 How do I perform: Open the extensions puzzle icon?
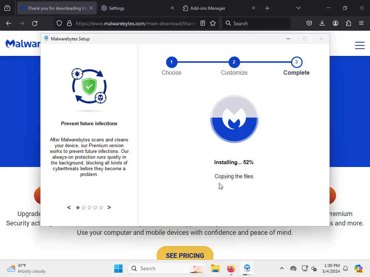click(x=348, y=23)
